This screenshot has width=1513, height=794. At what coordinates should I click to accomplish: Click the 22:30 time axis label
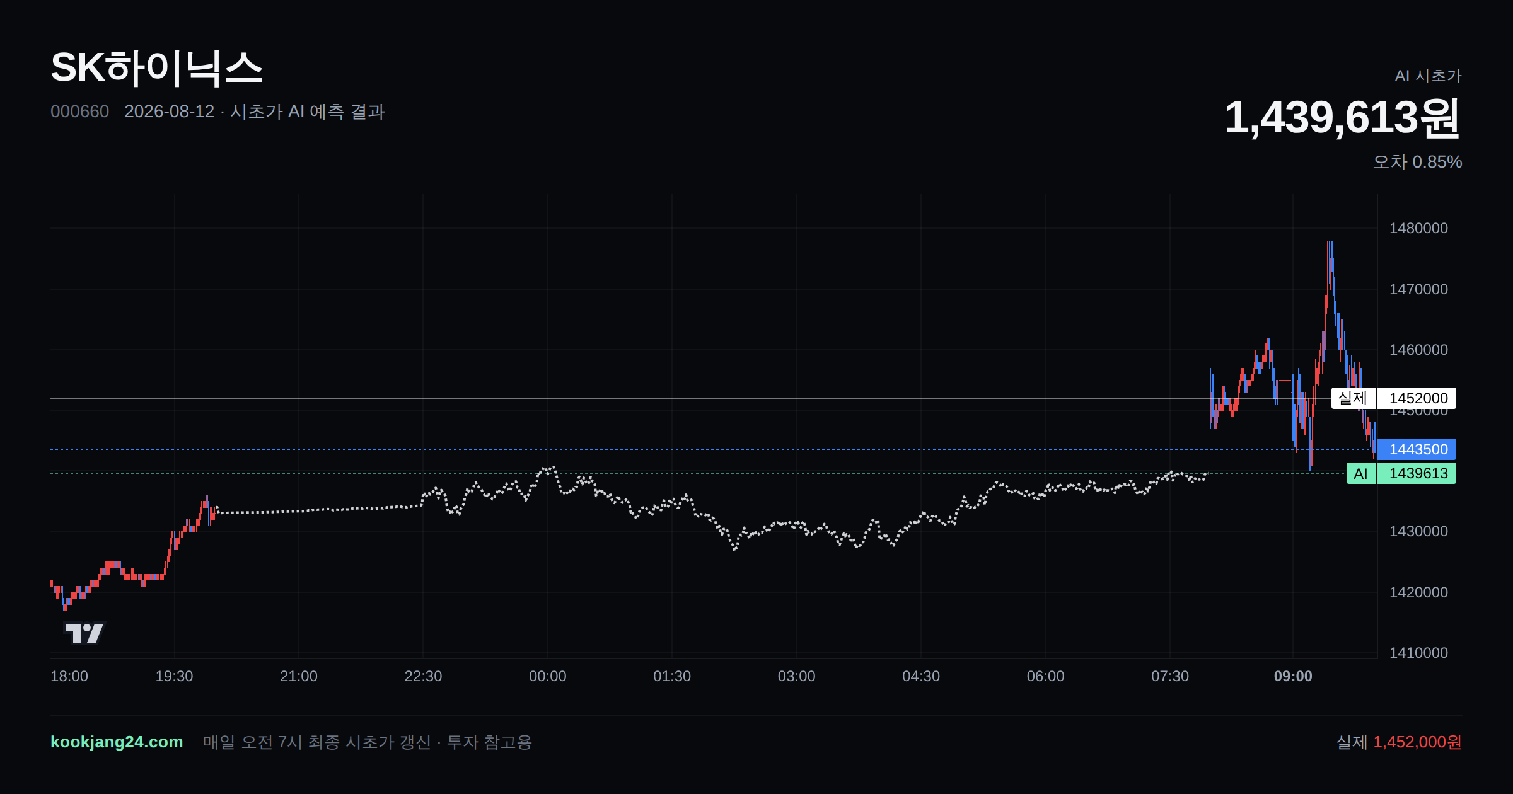[423, 676]
